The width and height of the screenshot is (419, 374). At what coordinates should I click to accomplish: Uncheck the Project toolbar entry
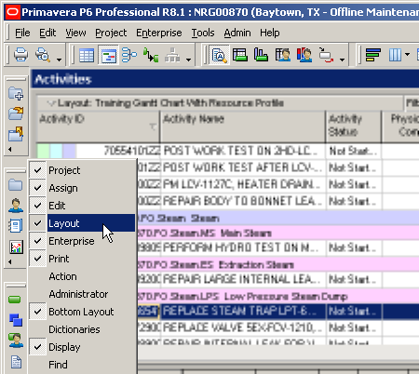coord(82,170)
